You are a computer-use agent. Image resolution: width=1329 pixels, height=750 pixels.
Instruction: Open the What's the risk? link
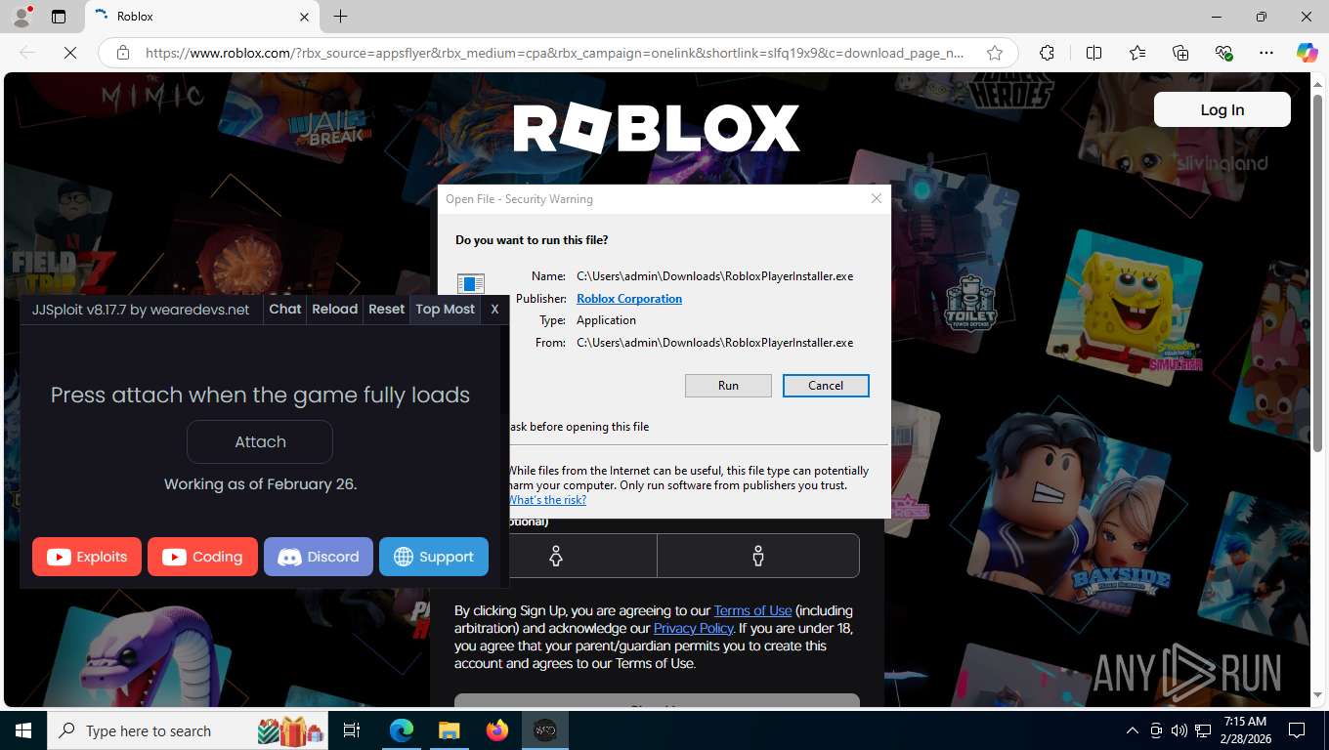(x=546, y=500)
